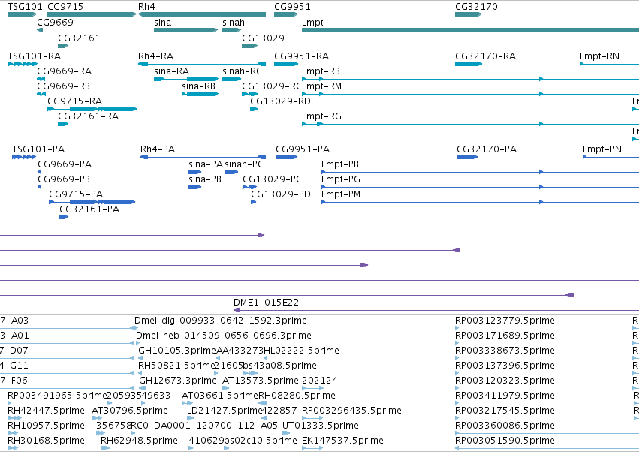Click the GH12673.3prime EST label
Screen dimensions: 639x452
[178, 381]
